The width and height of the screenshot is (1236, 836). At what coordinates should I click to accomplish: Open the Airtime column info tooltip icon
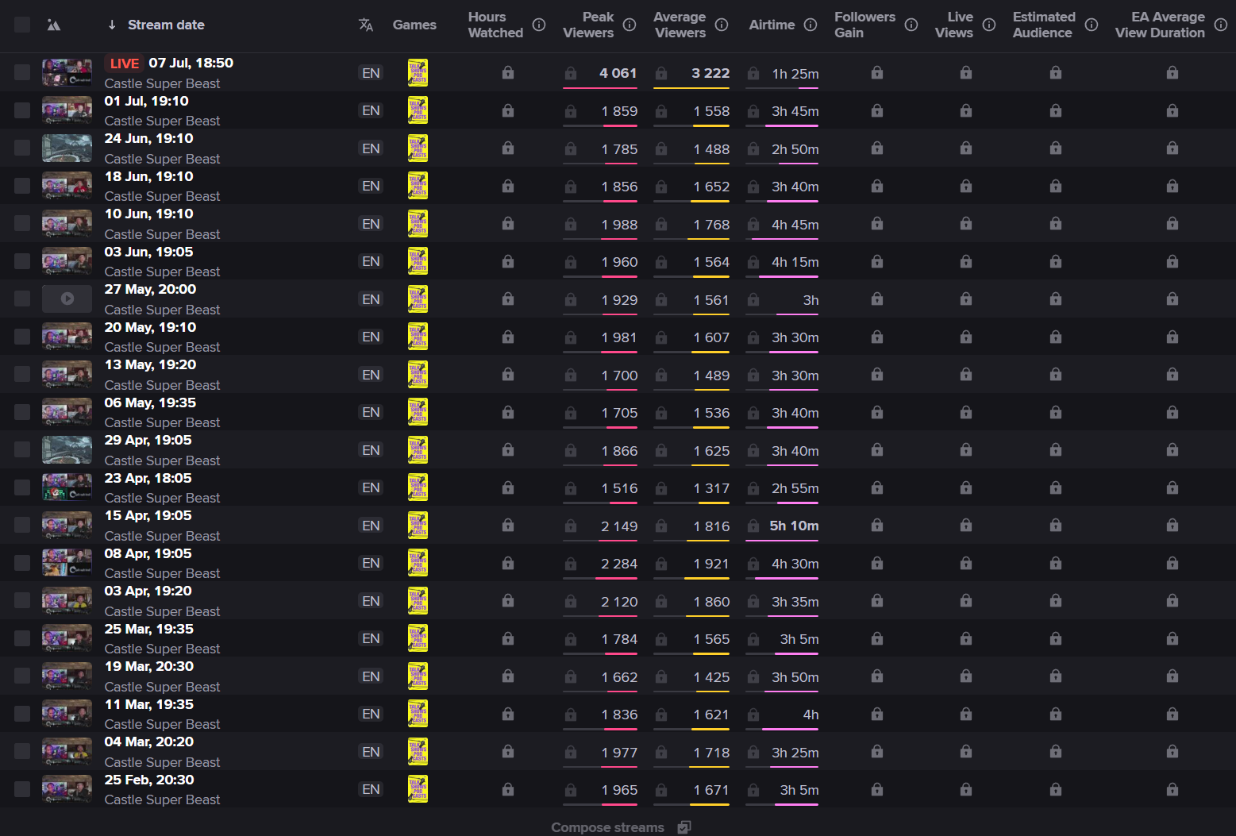811,25
